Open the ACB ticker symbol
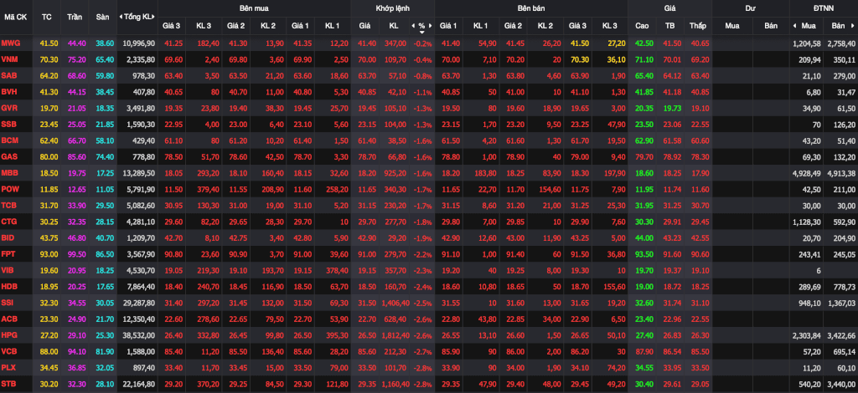The image size is (858, 393). 9,319
